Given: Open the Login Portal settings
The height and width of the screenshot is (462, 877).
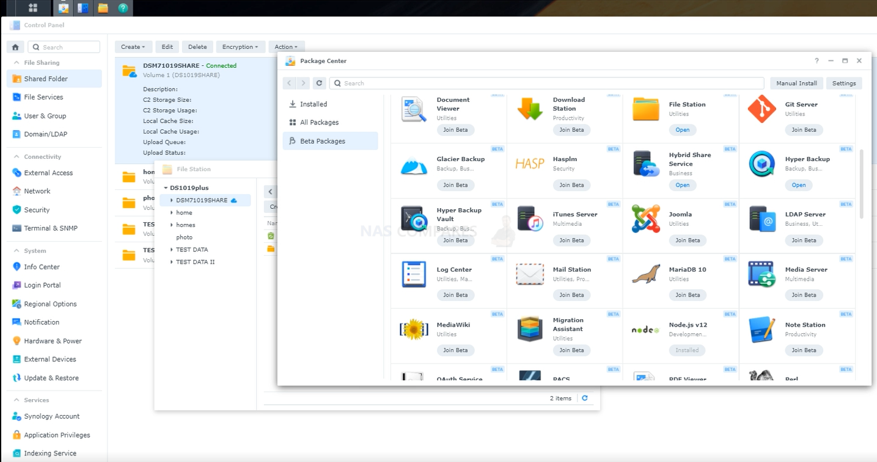Looking at the screenshot, I should [54, 285].
